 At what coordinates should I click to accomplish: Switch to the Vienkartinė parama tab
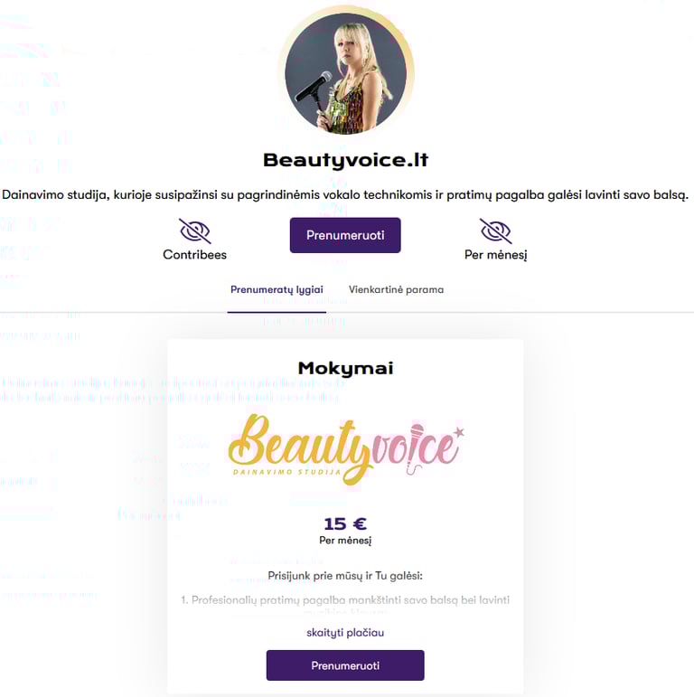point(396,290)
